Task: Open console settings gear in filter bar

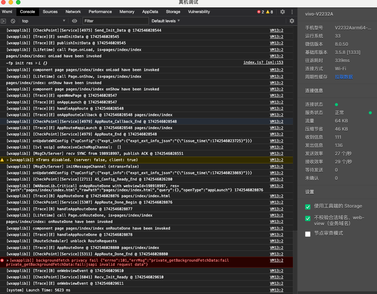Action: (292, 21)
